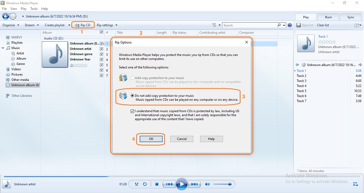Open the Rip settings dropdown
Image resolution: width=364 pixels, height=193 pixels.
click(x=107, y=25)
